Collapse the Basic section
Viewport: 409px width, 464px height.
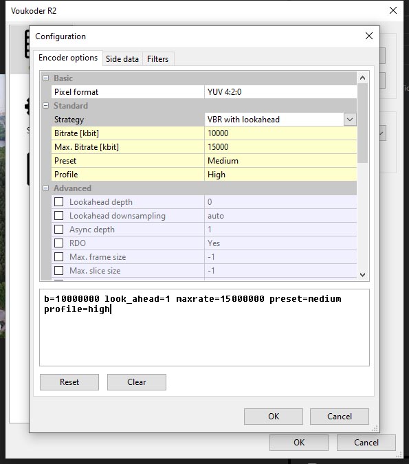(x=45, y=78)
